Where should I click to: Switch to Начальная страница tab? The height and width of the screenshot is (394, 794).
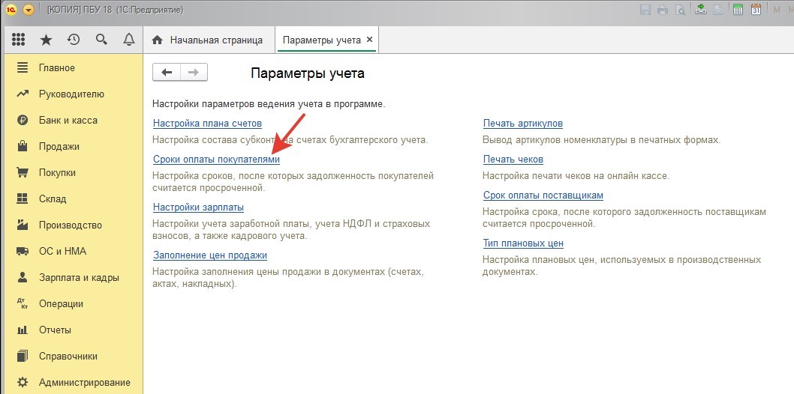pos(208,40)
